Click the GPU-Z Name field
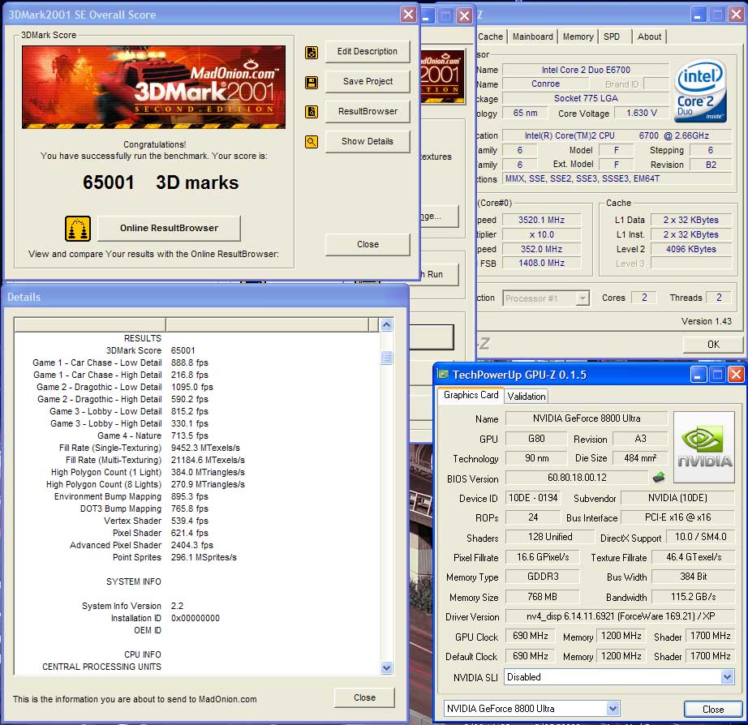 tap(587, 418)
